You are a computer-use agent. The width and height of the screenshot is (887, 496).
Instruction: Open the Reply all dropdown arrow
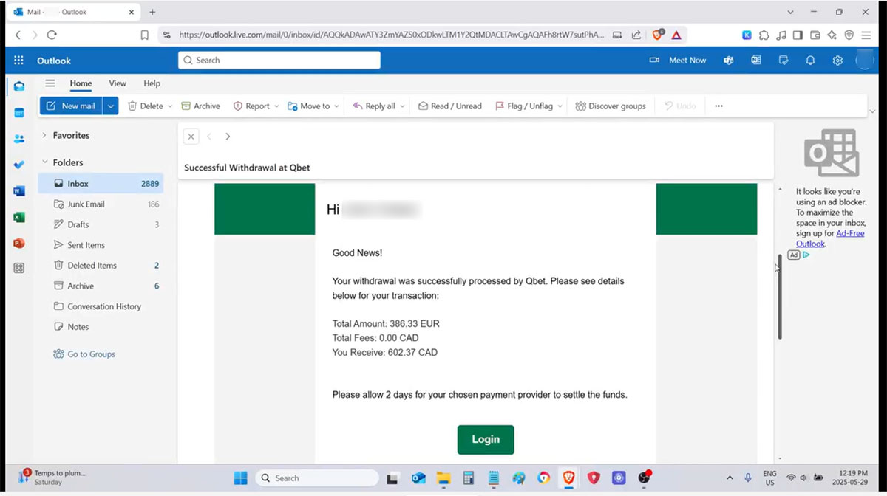tap(402, 106)
